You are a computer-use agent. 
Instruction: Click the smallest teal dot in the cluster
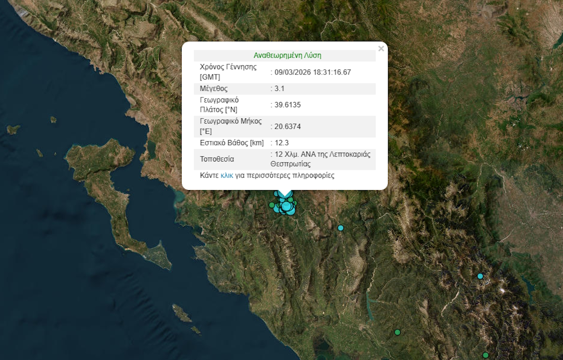point(276,194)
